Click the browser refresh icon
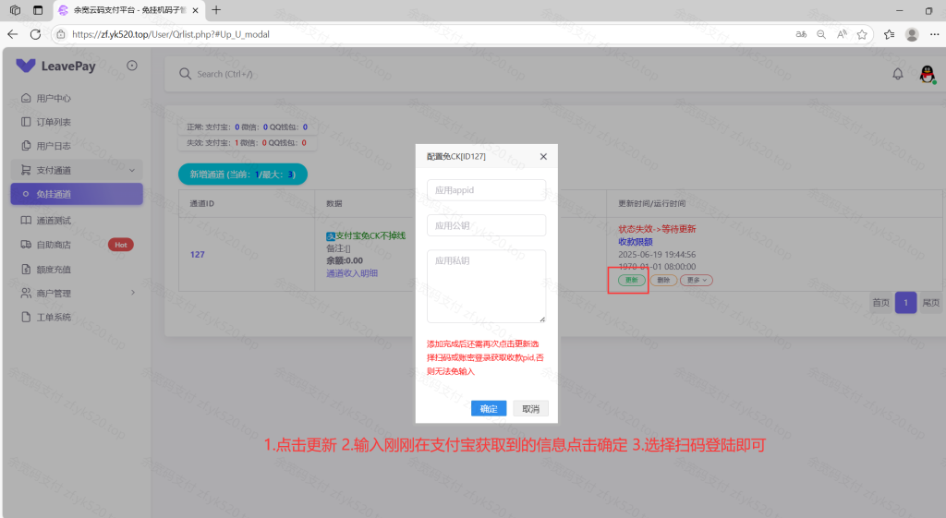946x518 pixels. (35, 34)
